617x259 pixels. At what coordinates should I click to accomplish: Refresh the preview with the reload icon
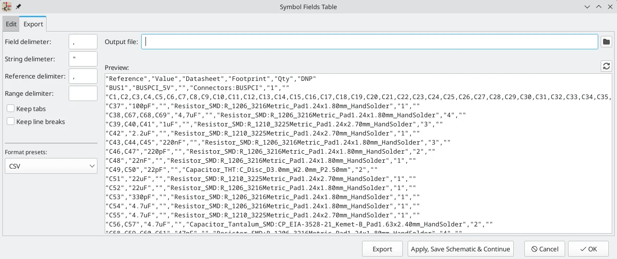(x=606, y=66)
